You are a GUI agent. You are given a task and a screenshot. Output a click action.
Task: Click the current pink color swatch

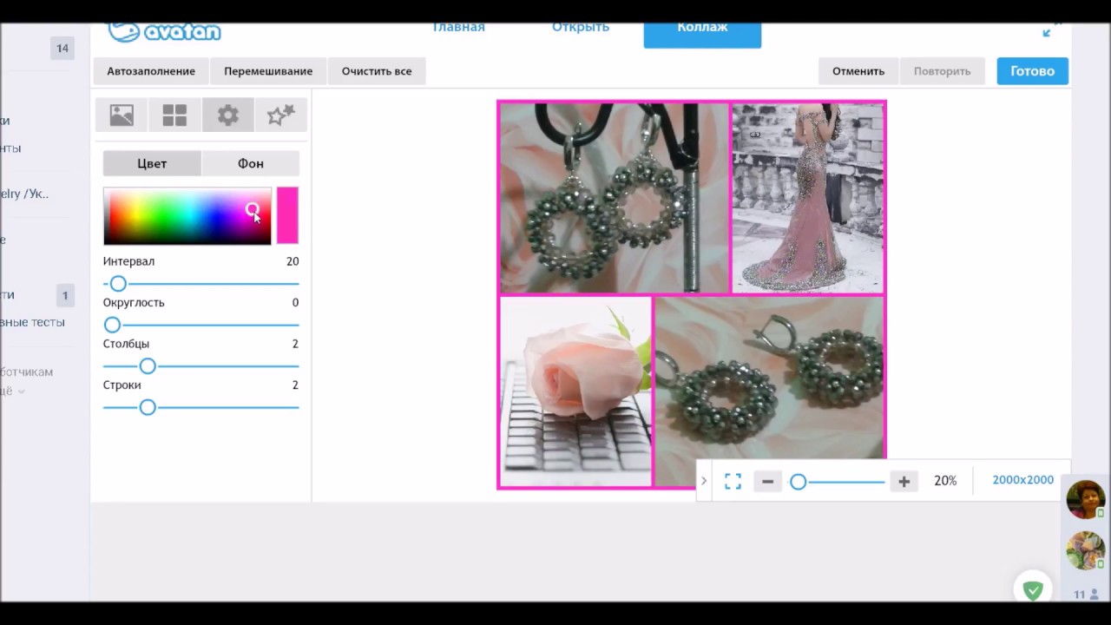coord(287,216)
